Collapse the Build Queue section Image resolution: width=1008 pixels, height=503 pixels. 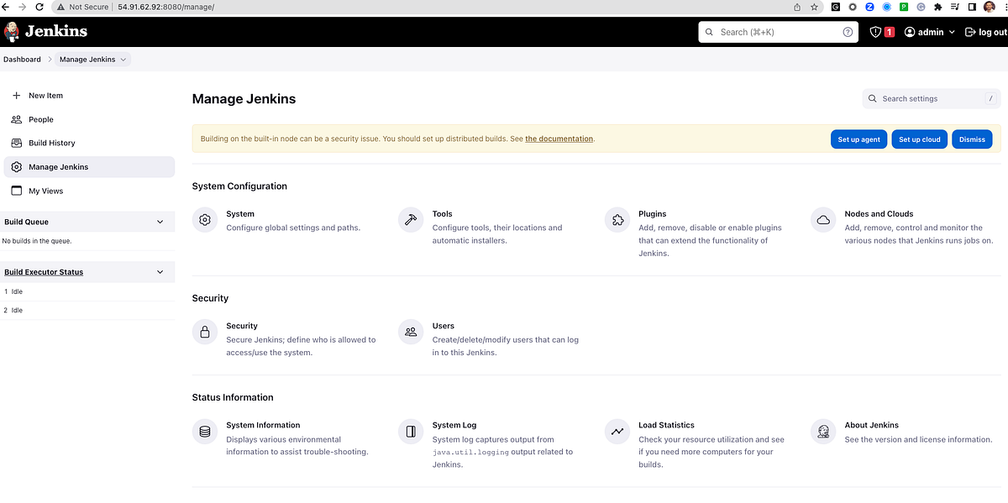(160, 221)
